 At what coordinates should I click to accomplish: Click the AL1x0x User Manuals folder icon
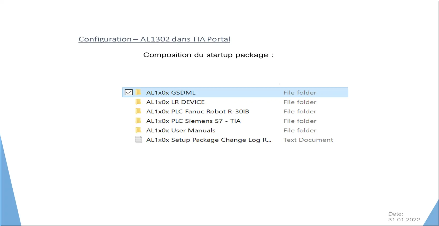click(138, 130)
